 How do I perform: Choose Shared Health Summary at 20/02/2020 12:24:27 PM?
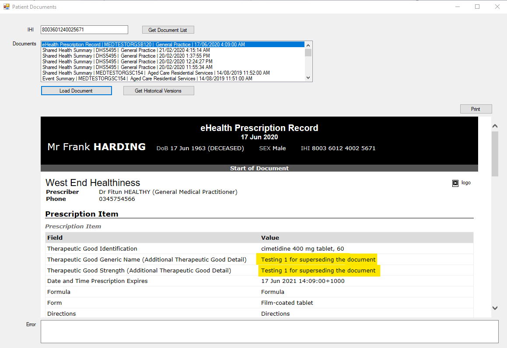(127, 62)
